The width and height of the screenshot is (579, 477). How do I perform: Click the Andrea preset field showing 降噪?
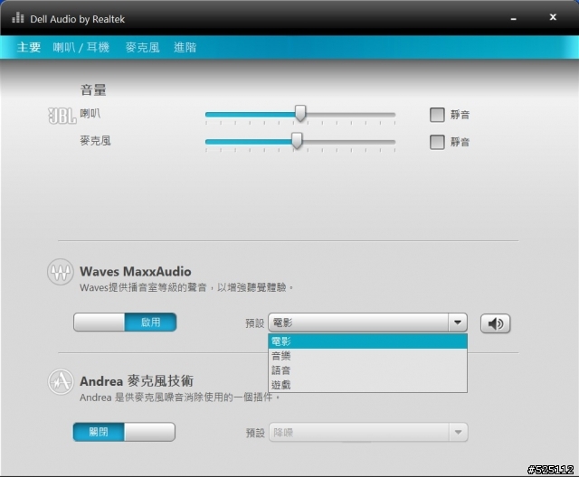(x=368, y=432)
